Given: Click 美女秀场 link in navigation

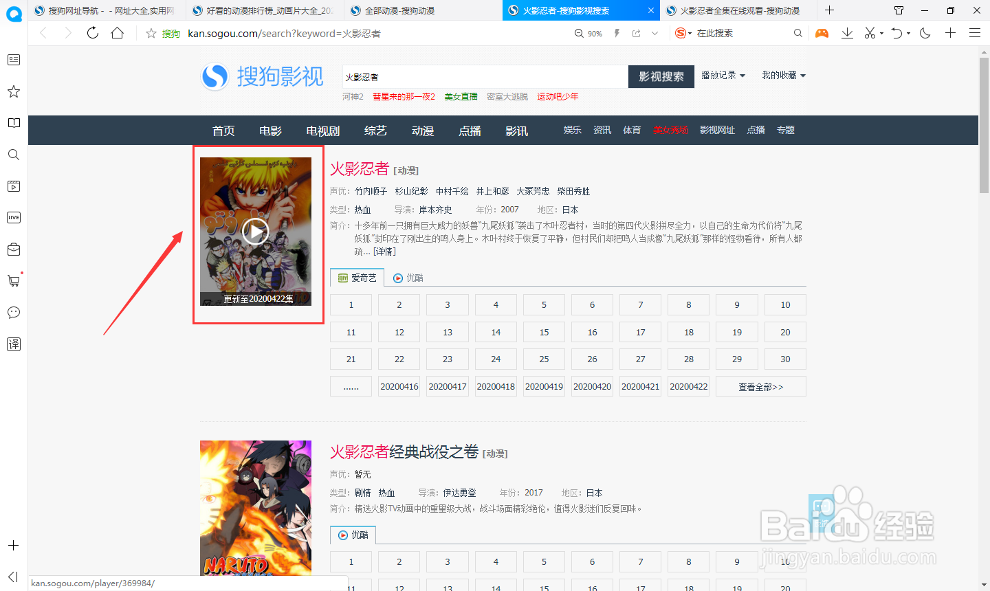Looking at the screenshot, I should point(670,130).
